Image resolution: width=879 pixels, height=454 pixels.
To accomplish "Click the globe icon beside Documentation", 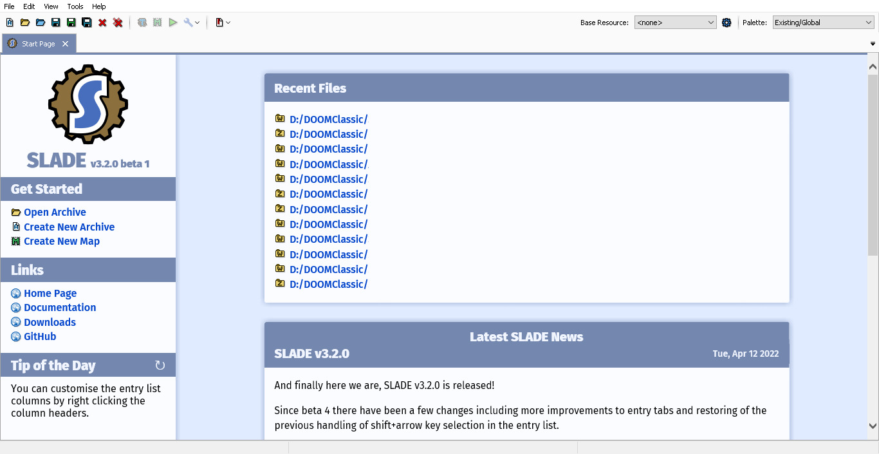I will coord(16,308).
